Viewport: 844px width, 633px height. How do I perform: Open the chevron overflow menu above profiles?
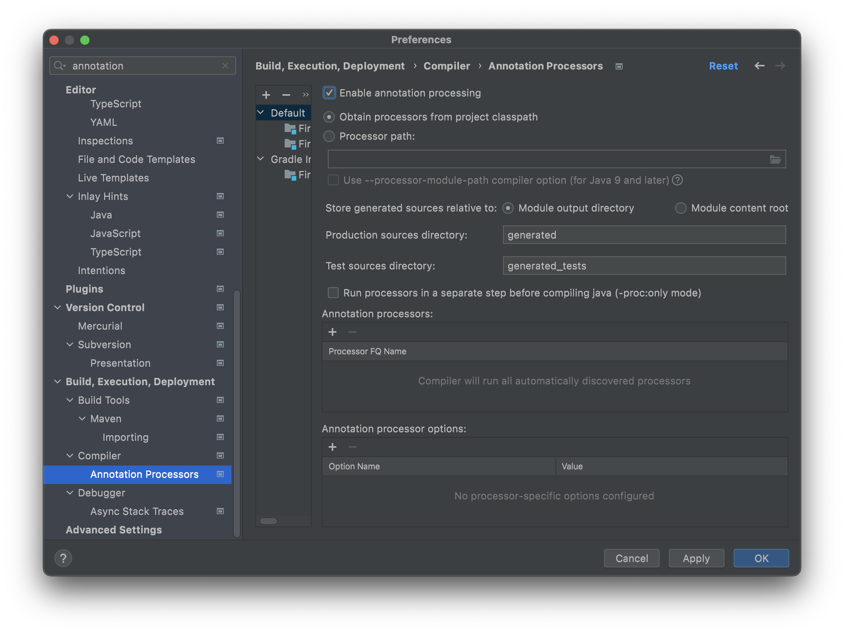click(x=305, y=95)
